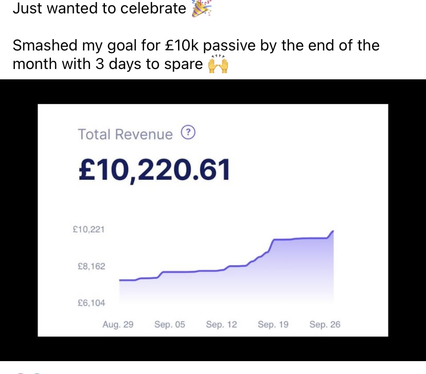Click the £8,162 y-axis label
This screenshot has width=426, height=374.
(91, 266)
